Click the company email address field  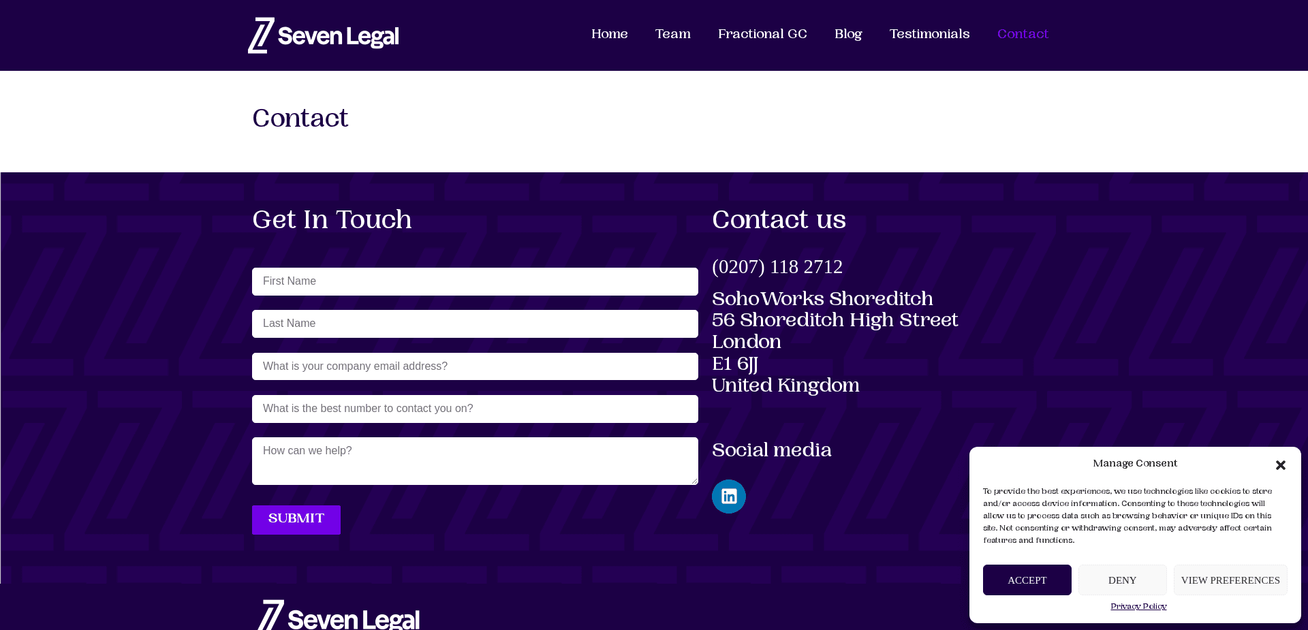click(475, 366)
